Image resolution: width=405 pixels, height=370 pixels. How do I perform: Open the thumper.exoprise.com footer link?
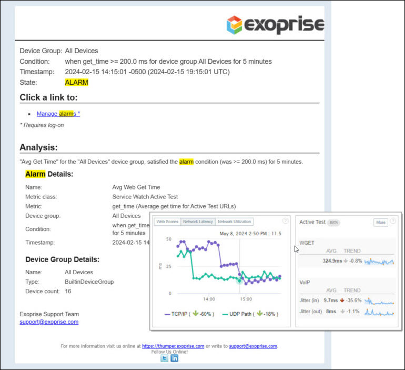[x=173, y=346]
